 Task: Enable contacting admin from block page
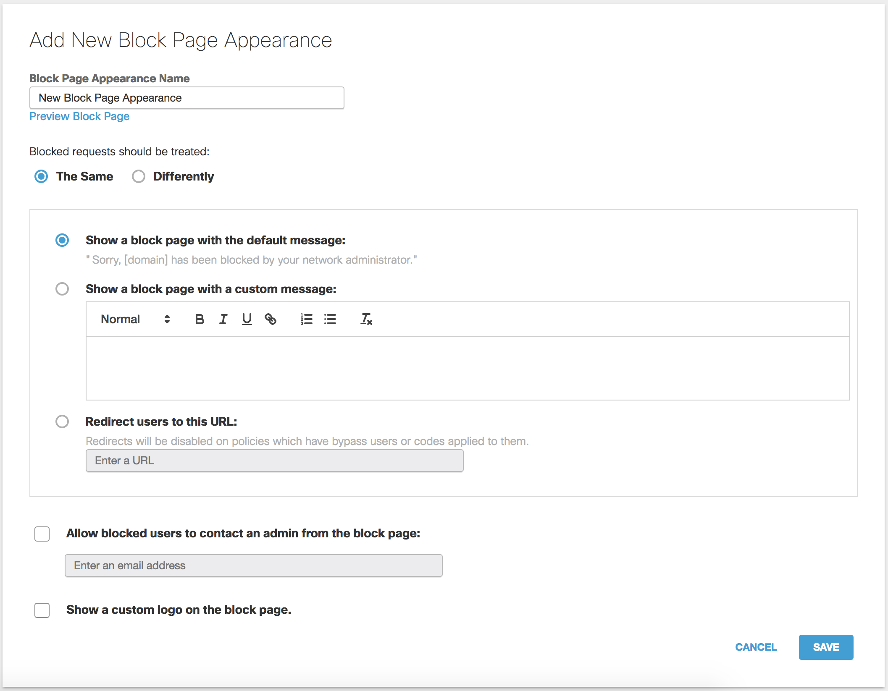[42, 534]
